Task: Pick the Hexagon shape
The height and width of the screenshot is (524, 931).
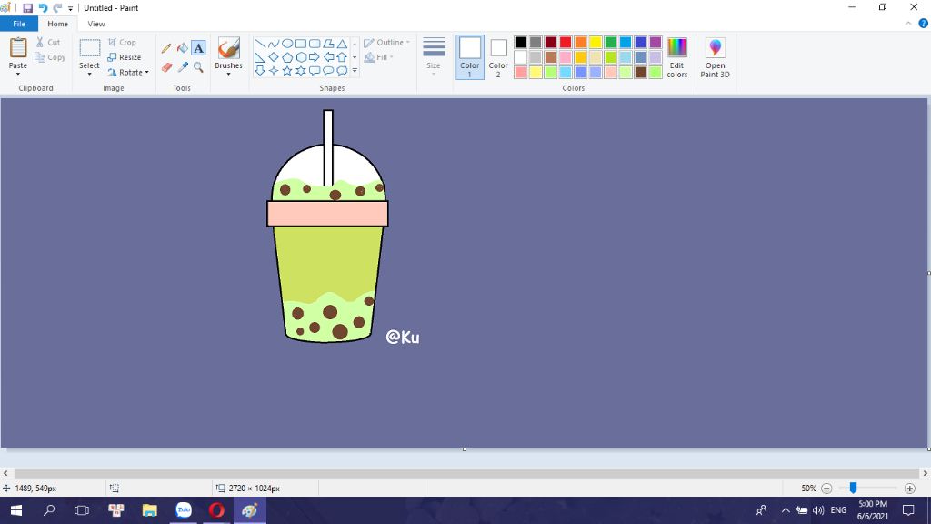Action: coord(301,57)
